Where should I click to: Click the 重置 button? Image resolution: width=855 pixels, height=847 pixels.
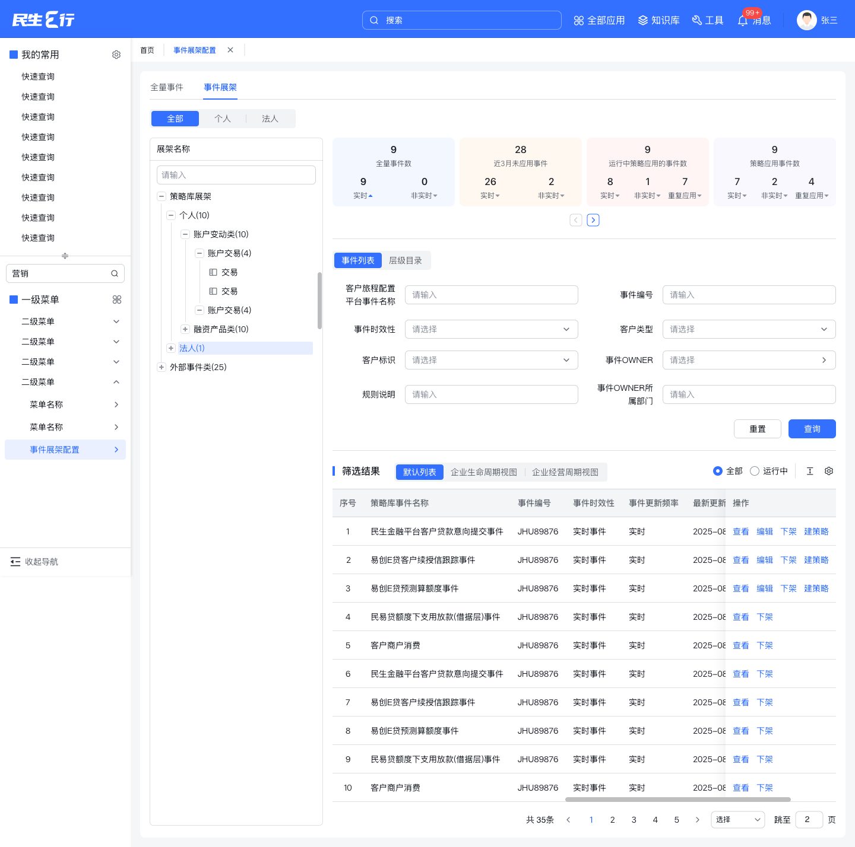758,429
